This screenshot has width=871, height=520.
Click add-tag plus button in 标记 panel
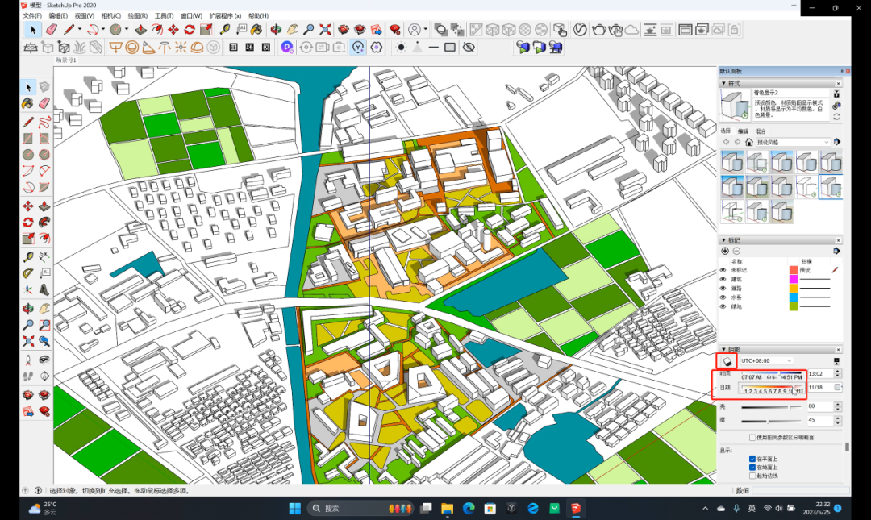pyautogui.click(x=725, y=251)
